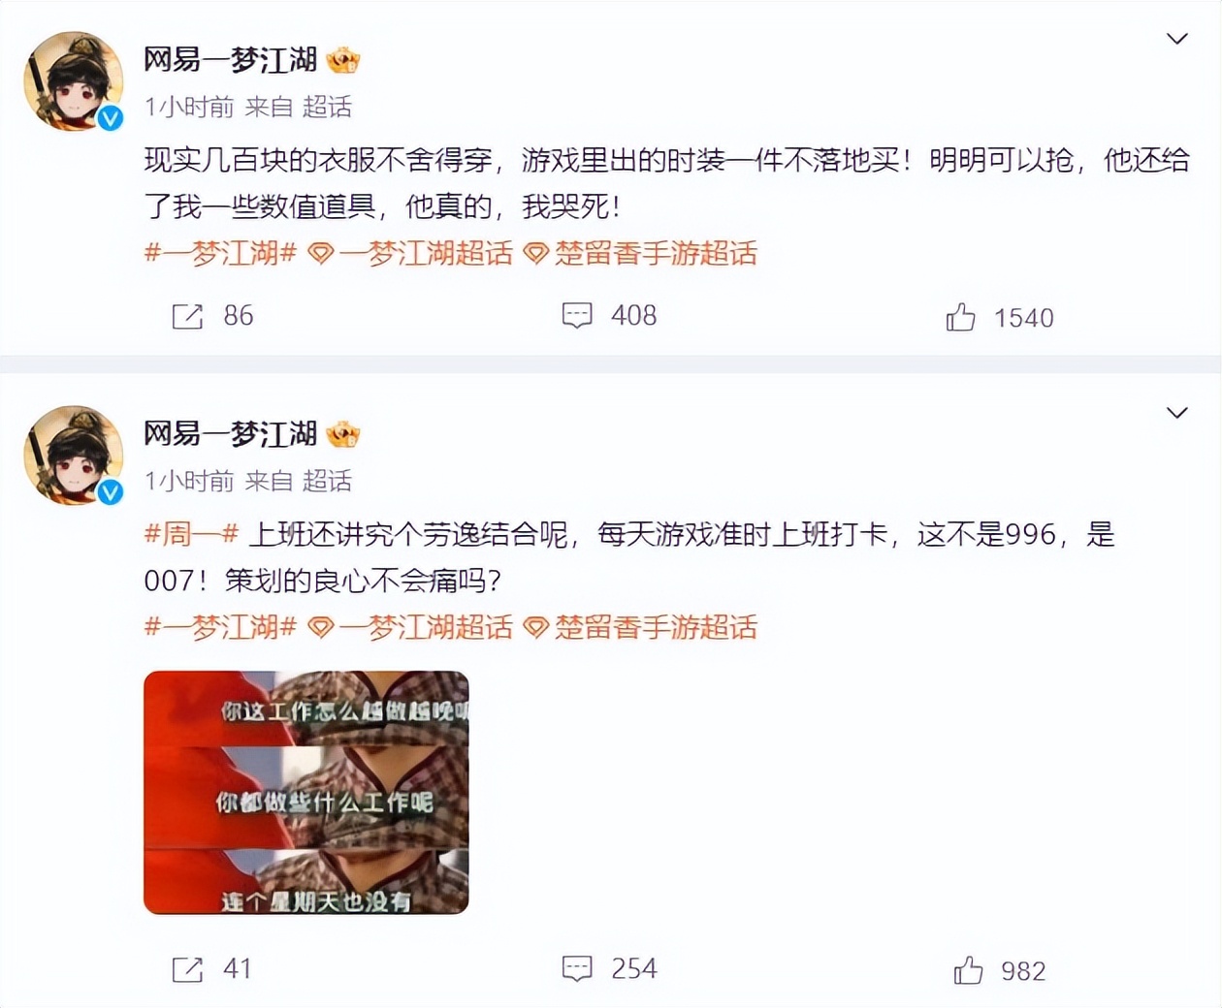Click the crown badge beside the second username
The image size is (1222, 1008).
(343, 435)
